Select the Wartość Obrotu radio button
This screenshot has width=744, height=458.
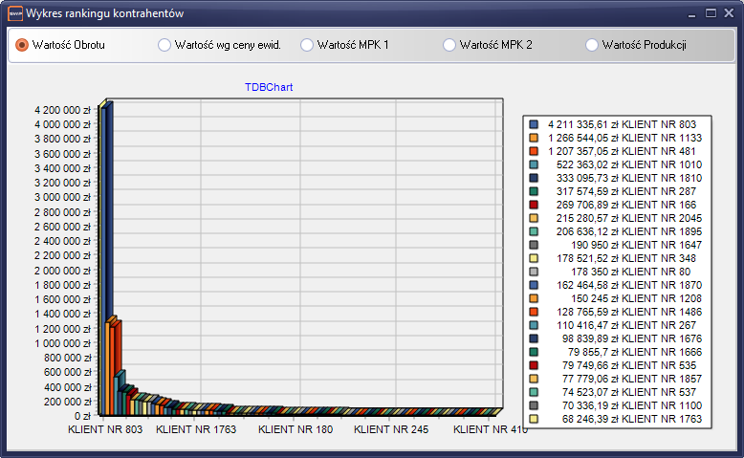pyautogui.click(x=22, y=45)
